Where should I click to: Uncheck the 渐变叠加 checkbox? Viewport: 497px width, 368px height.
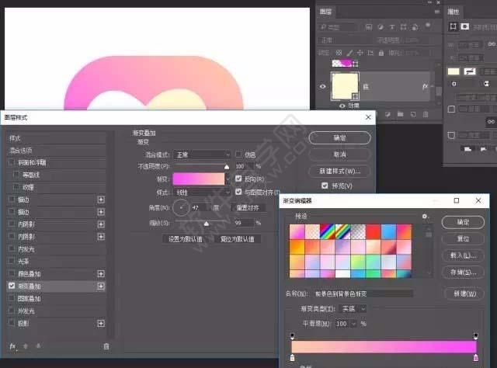coord(12,286)
